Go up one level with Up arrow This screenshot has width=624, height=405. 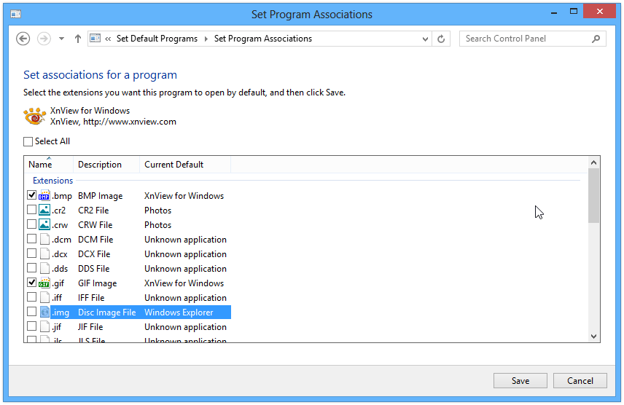tap(78, 39)
